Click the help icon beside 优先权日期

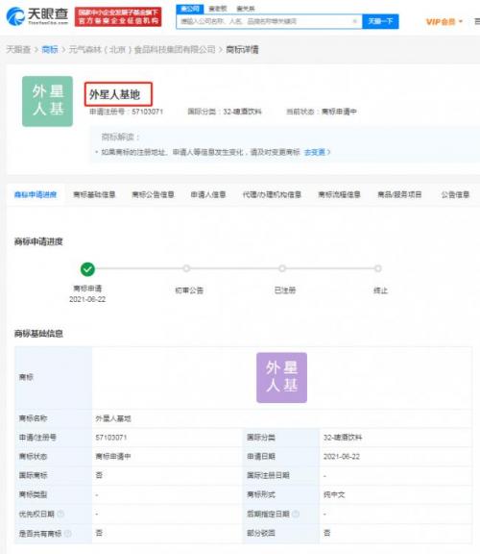[x=60, y=514]
